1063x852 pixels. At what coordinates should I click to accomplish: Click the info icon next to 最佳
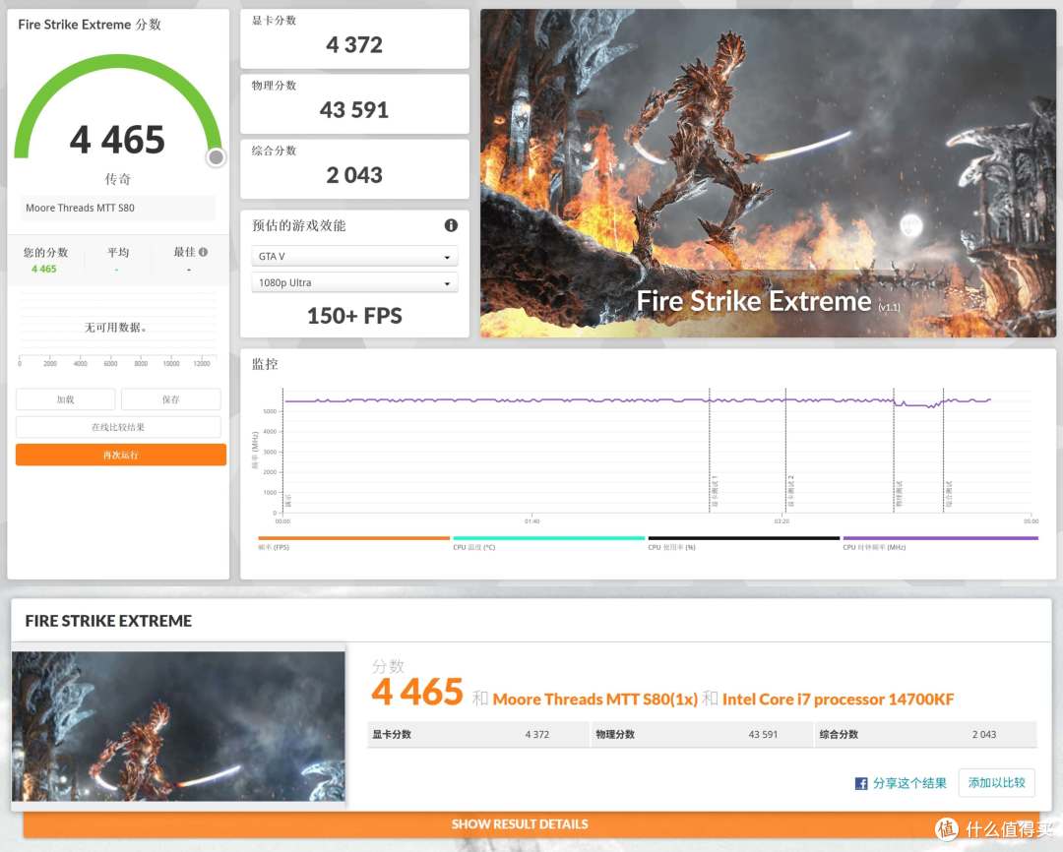click(x=204, y=252)
